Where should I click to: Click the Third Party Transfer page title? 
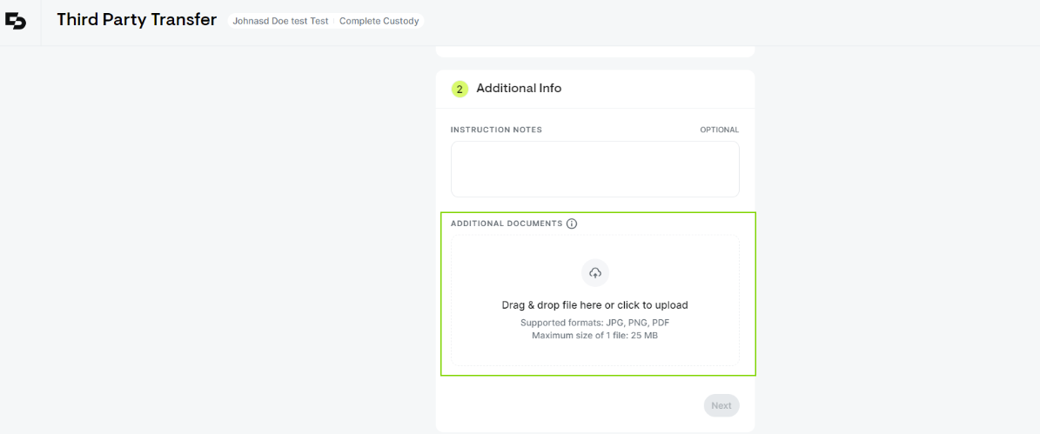[x=137, y=20]
